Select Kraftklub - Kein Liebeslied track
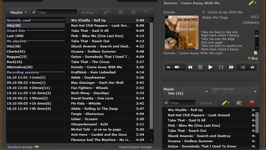266x150 pixels. pos(108,72)
